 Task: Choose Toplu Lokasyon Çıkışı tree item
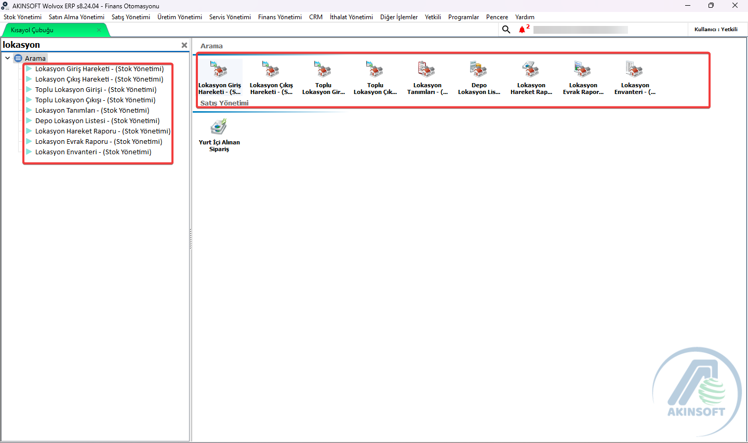(x=95, y=100)
